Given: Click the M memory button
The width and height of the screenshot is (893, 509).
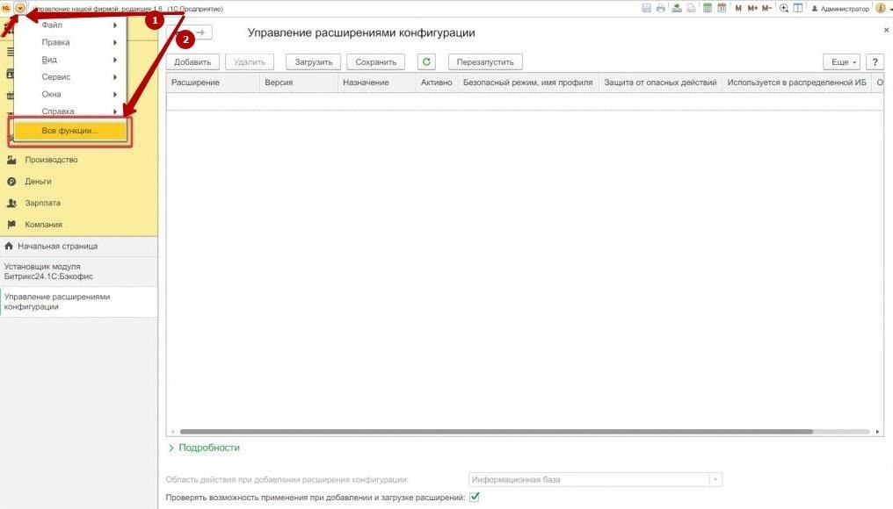Looking at the screenshot, I should click(x=738, y=8).
